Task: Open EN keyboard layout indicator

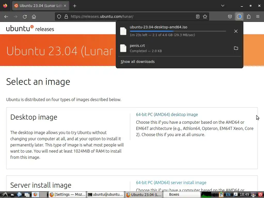Action: (228, 194)
